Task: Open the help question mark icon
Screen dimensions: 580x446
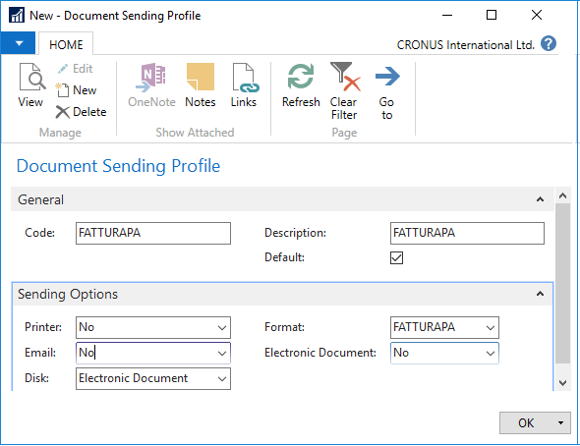Action: click(549, 43)
